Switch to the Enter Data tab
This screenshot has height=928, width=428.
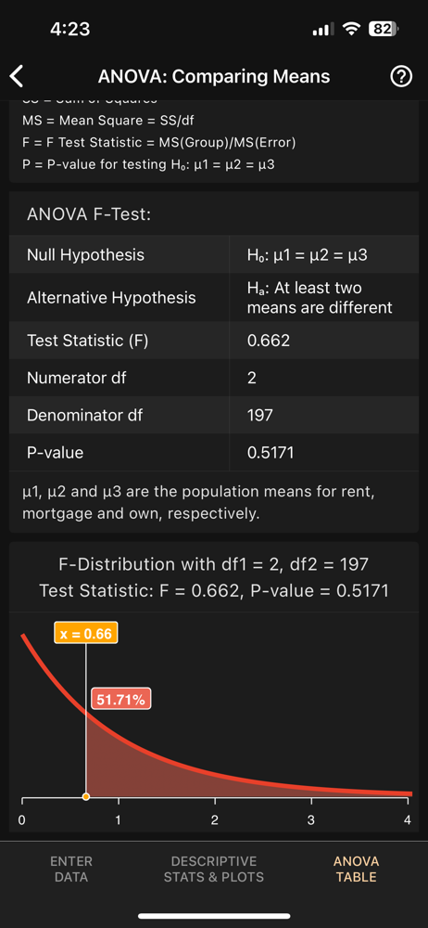coord(71,869)
